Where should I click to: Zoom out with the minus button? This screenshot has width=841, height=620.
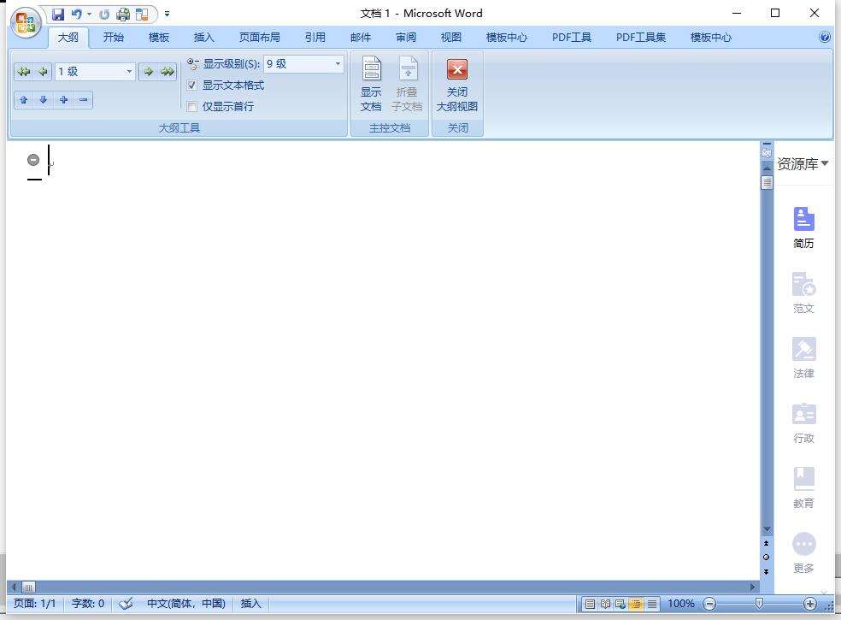point(709,604)
